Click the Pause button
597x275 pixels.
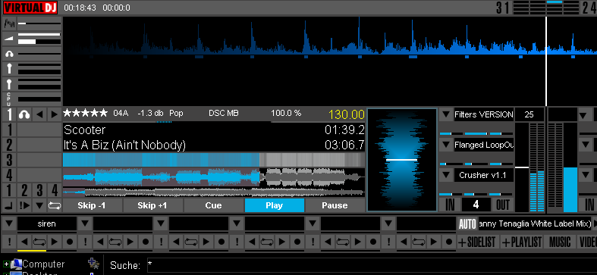tap(335, 205)
